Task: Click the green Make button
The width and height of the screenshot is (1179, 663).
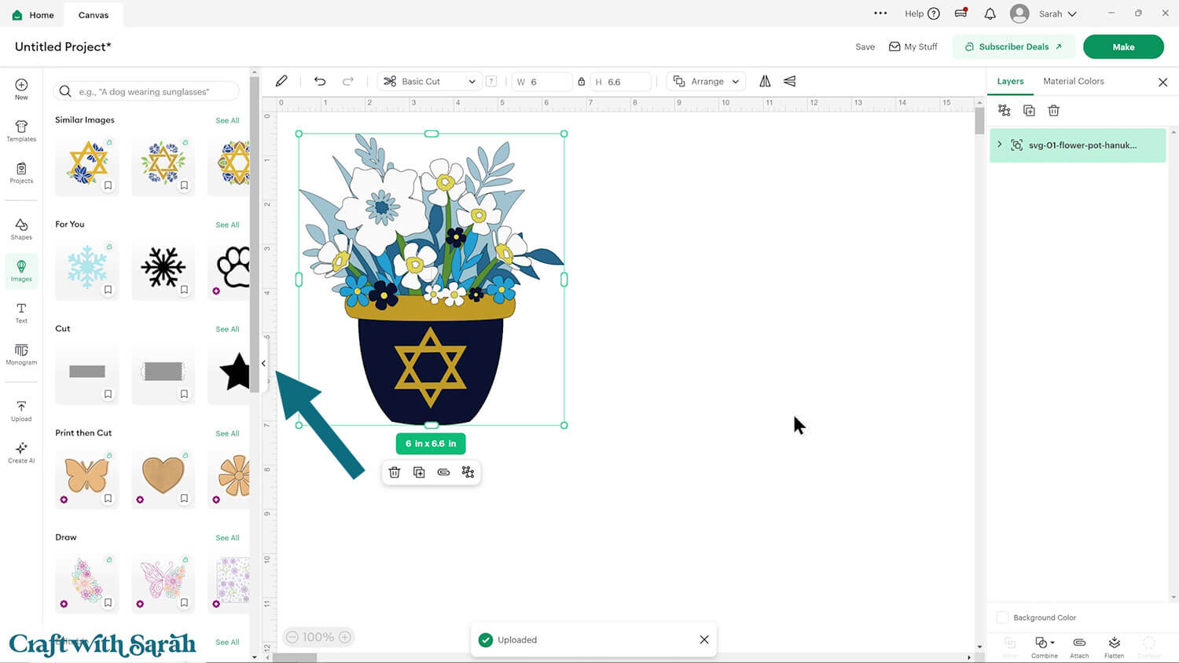Action: [x=1122, y=47]
